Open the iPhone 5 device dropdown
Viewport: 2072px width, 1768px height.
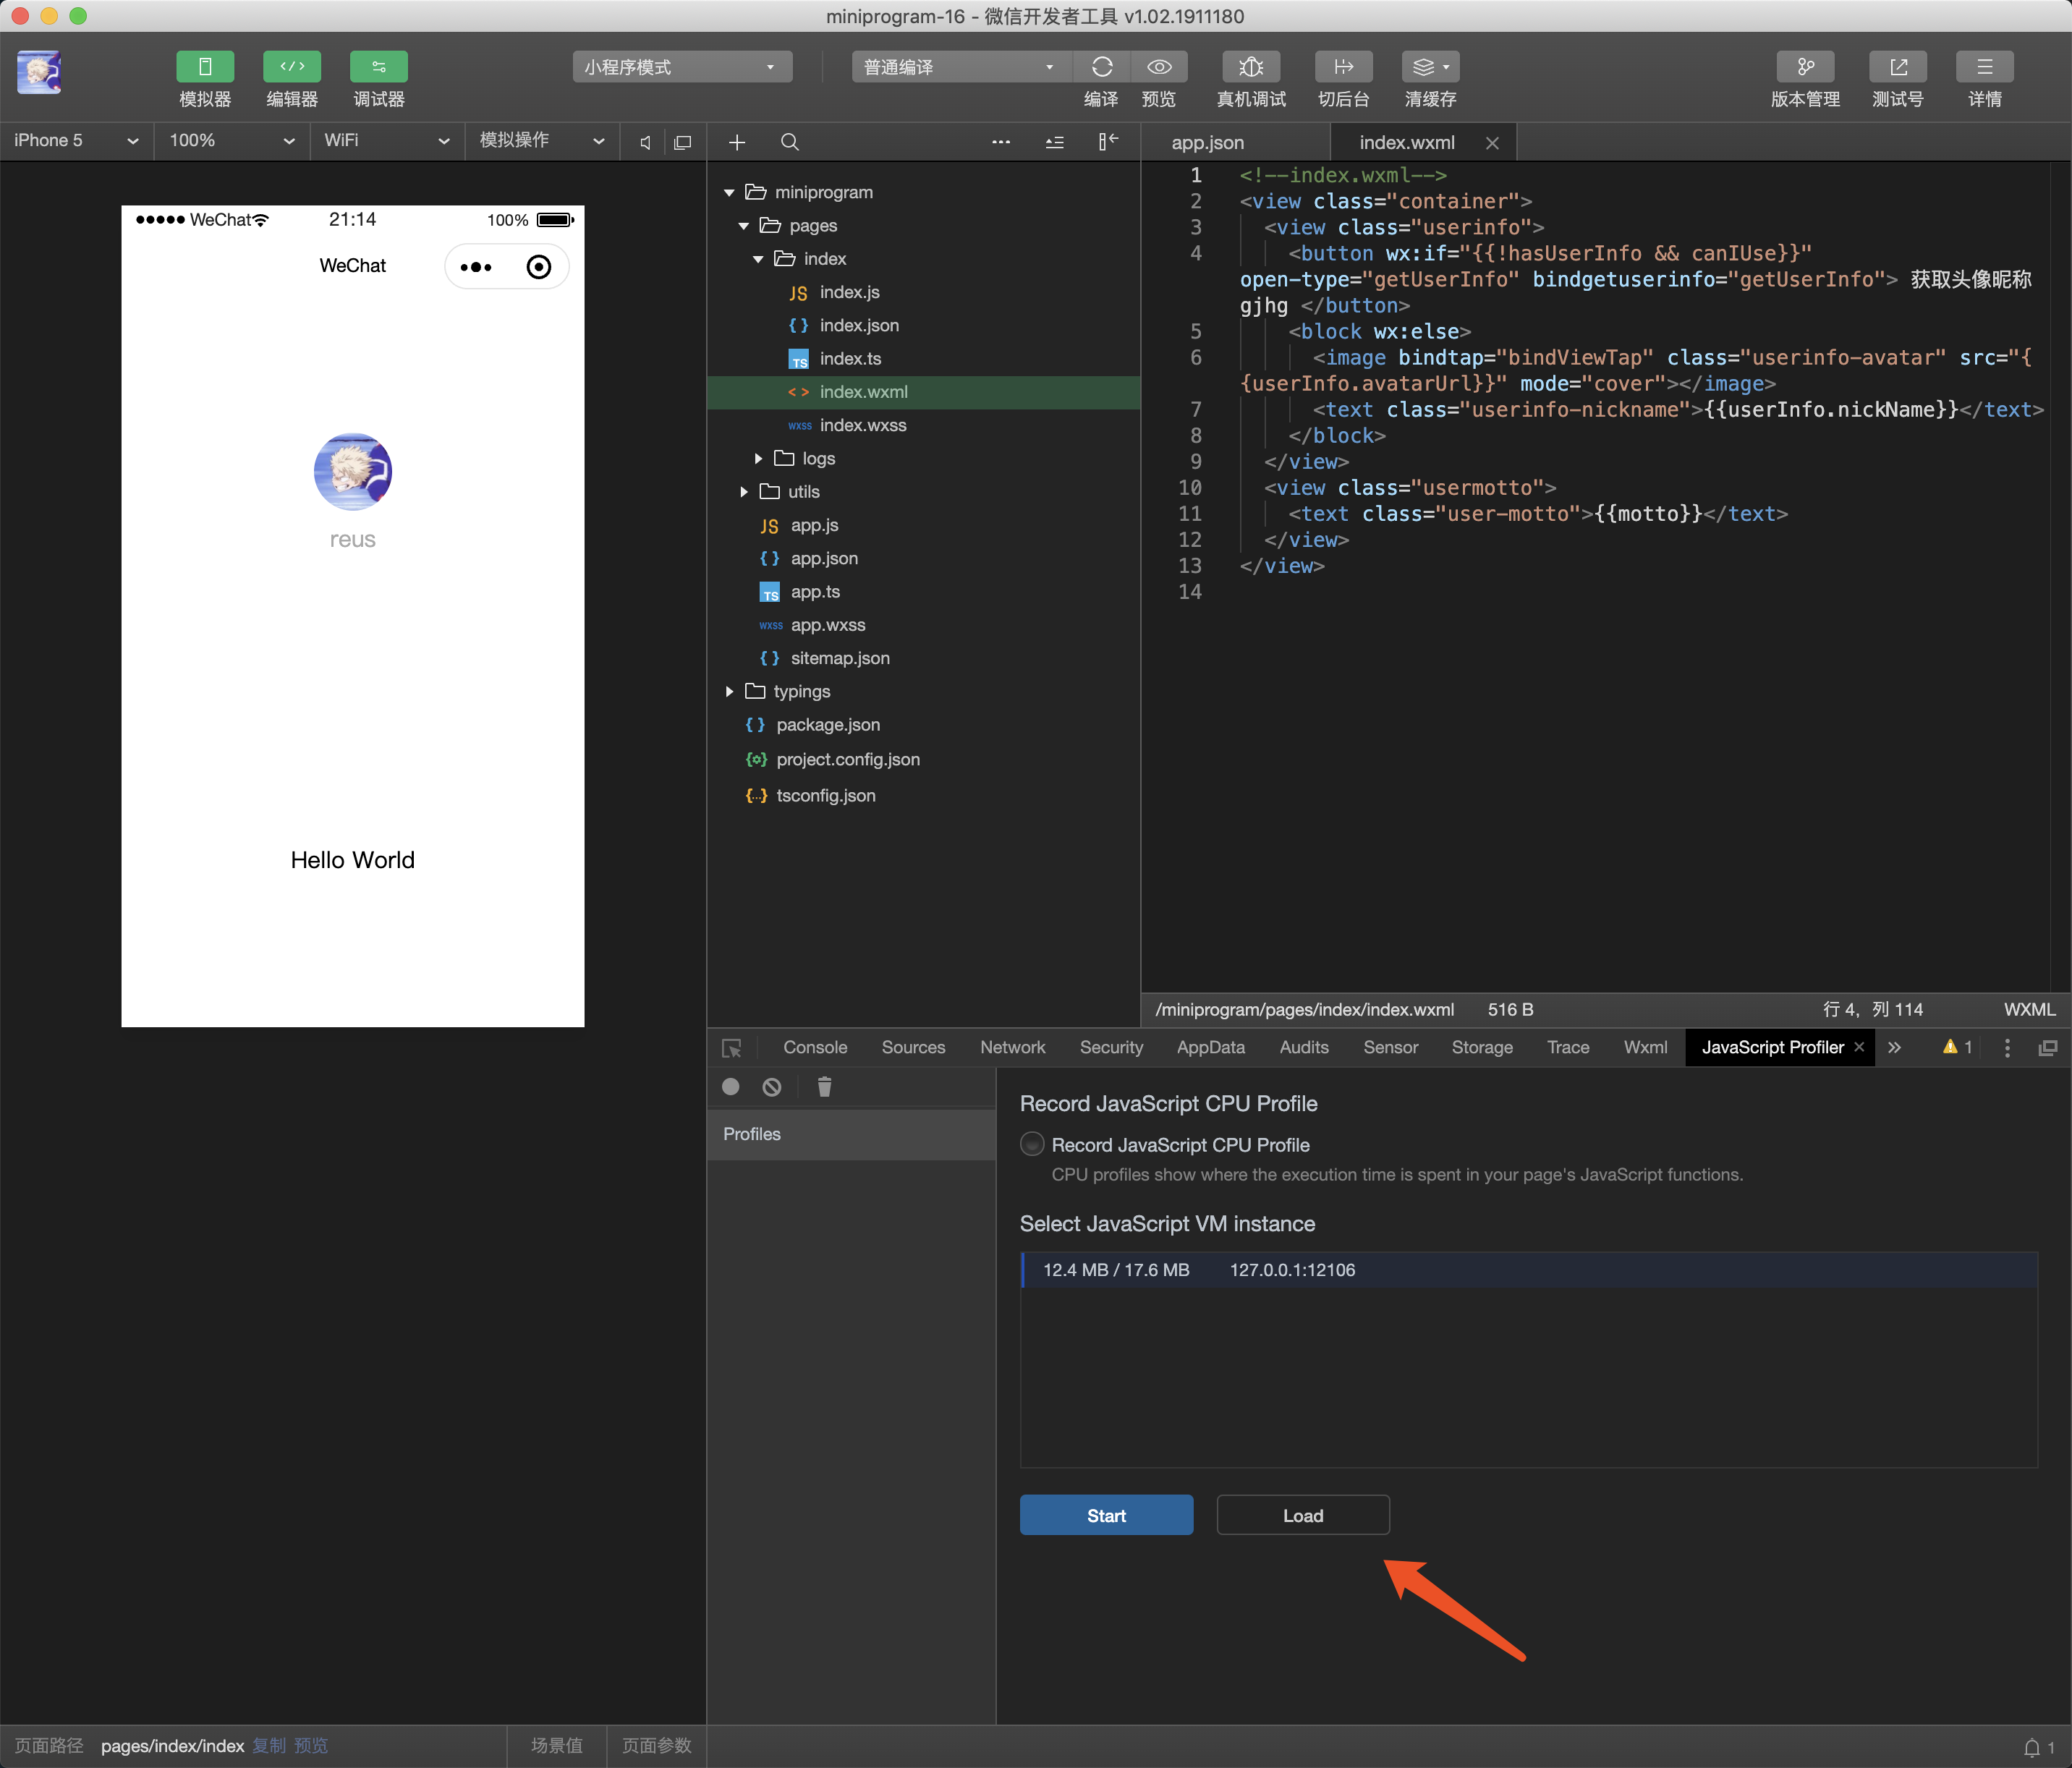(76, 141)
